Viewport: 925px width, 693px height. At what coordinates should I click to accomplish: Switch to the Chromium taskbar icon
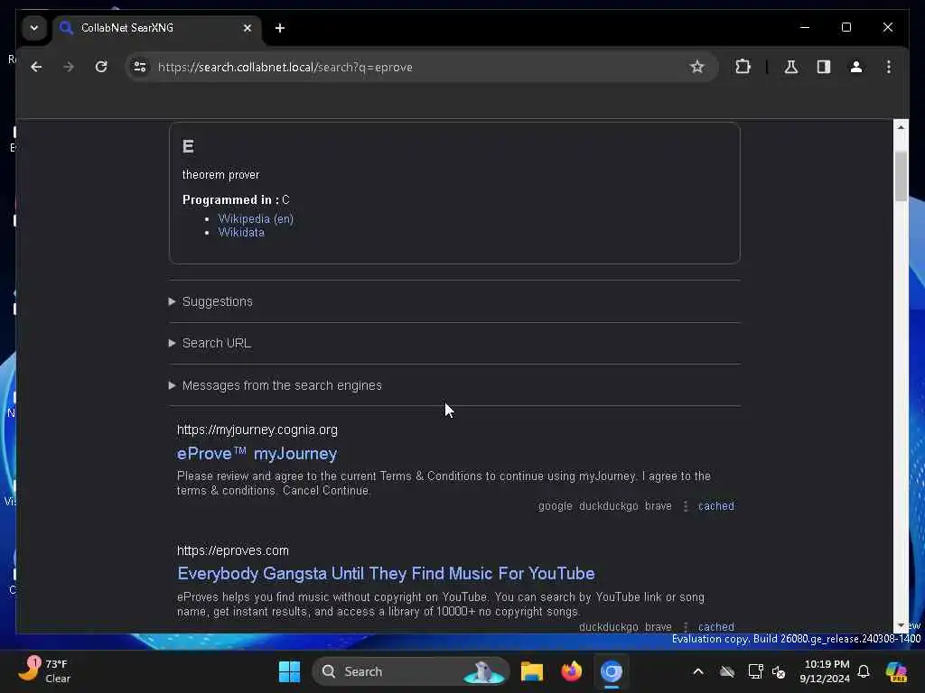click(612, 671)
